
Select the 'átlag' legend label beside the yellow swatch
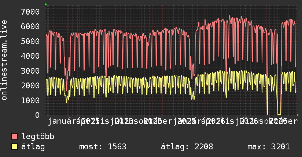coord(33,147)
